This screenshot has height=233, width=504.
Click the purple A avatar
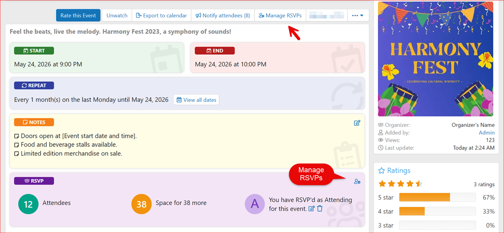point(255,204)
